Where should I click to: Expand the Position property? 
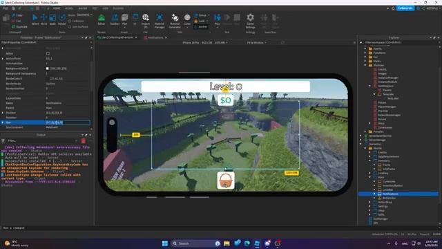[x=3, y=113]
